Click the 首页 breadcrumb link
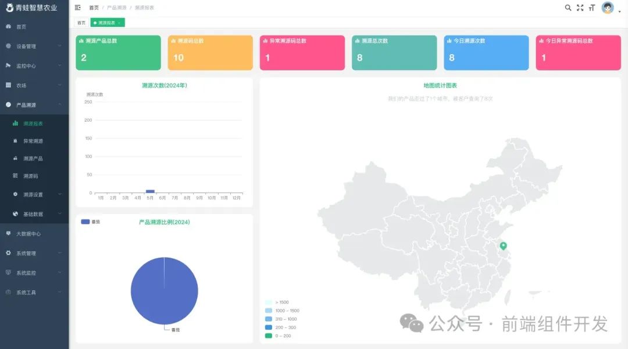Screen dimensions: 628x349 93,8
